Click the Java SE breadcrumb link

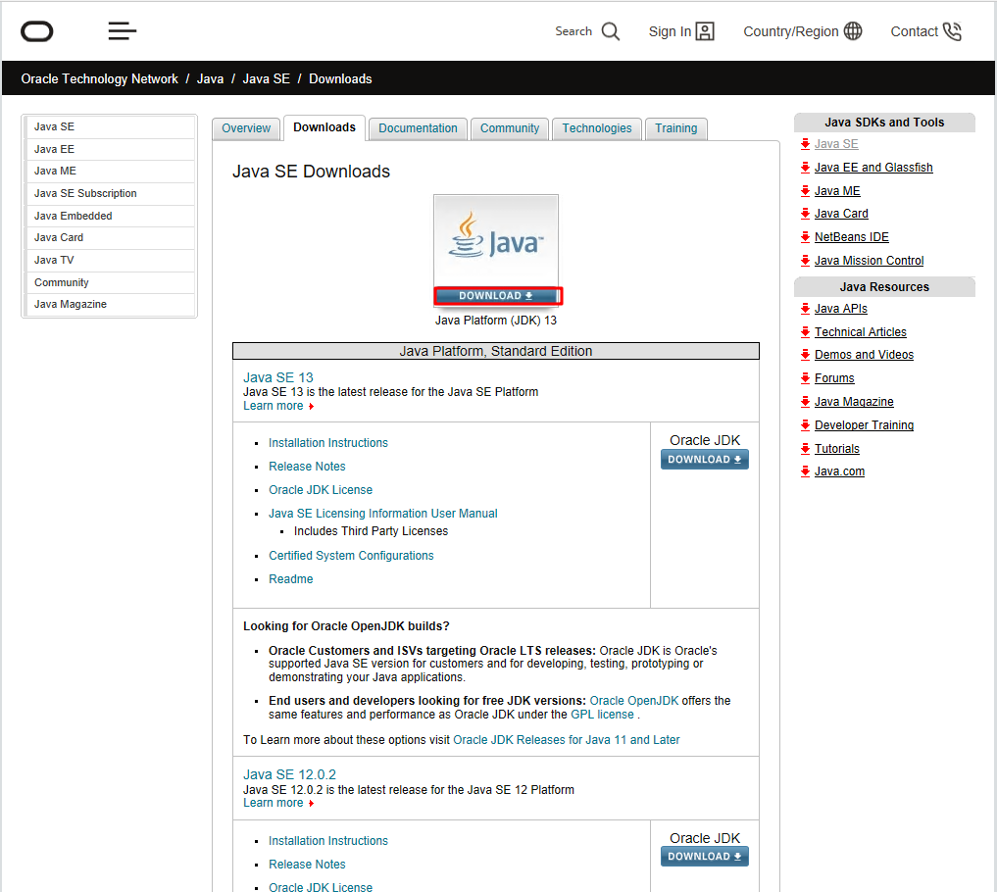pos(266,78)
